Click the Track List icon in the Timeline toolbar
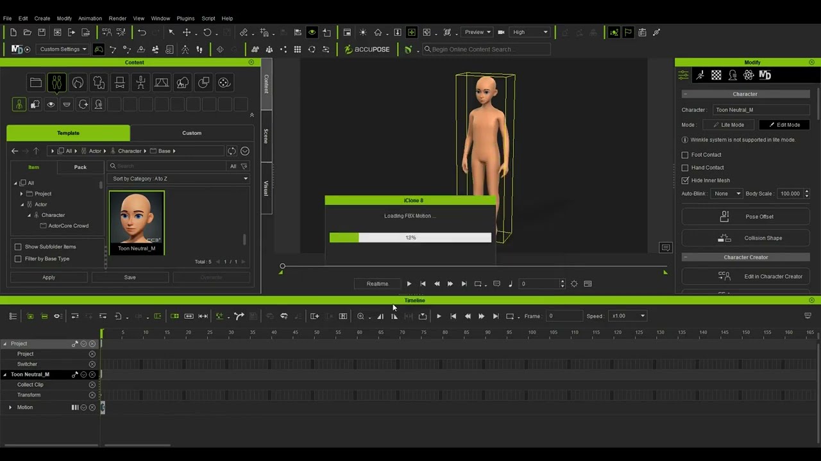 click(13, 316)
